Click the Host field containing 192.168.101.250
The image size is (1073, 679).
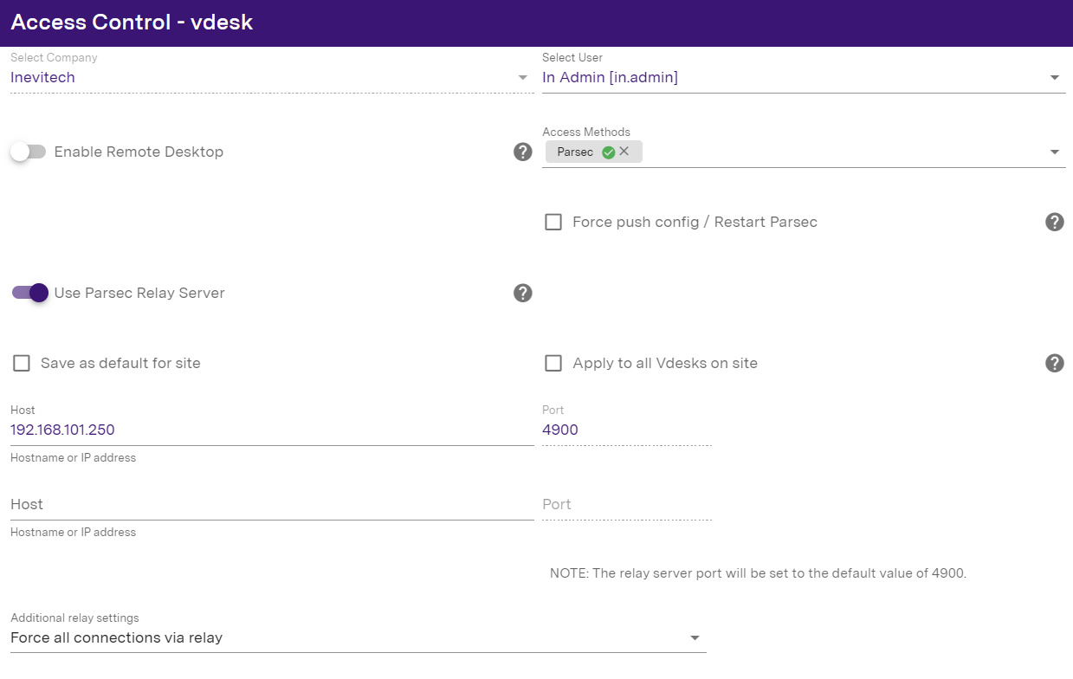pyautogui.click(x=270, y=430)
